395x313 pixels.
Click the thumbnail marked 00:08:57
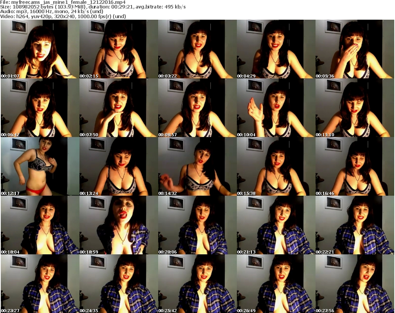pos(197,108)
